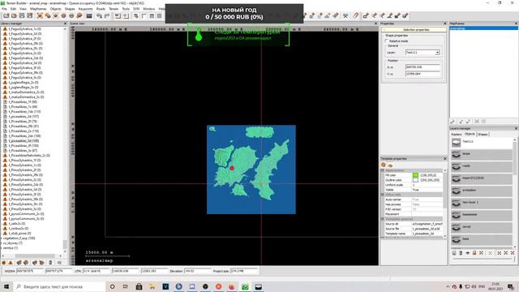The width and height of the screenshot is (519, 292).
Task: Click the orange round icon in Template properties
Action: (x=384, y=165)
